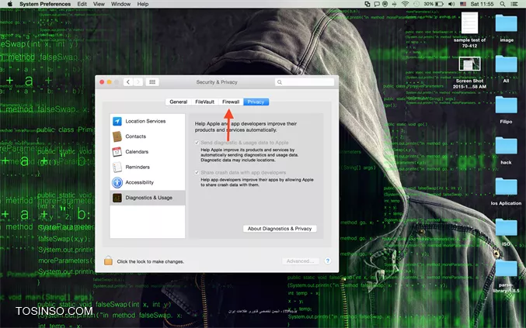
Task: Open the Apple menu
Action: click(x=10, y=4)
